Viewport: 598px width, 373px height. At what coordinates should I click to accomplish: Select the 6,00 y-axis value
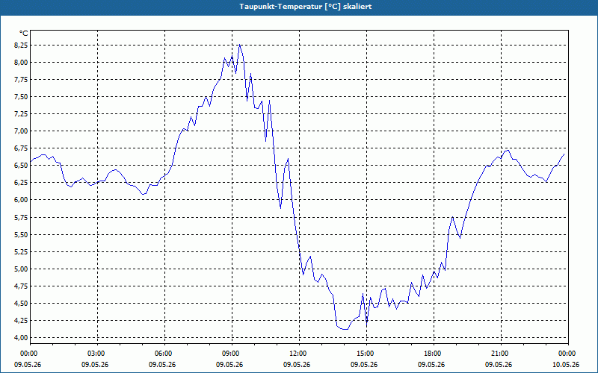20,200
